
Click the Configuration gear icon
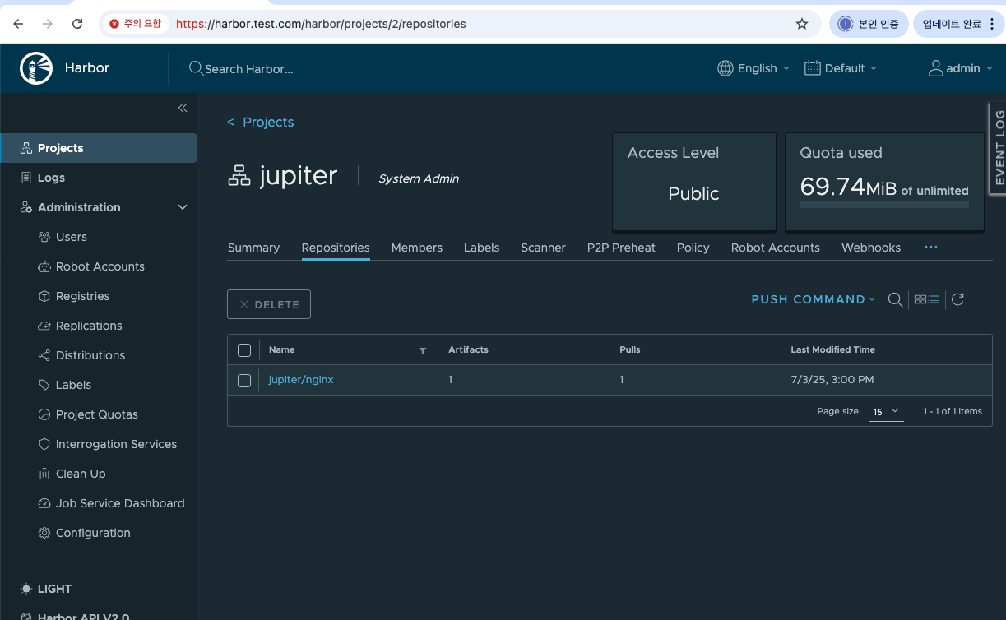[44, 533]
